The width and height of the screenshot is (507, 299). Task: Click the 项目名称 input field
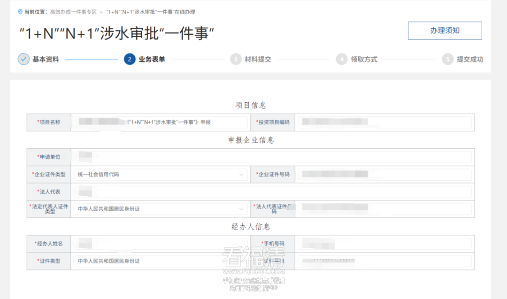coord(160,122)
